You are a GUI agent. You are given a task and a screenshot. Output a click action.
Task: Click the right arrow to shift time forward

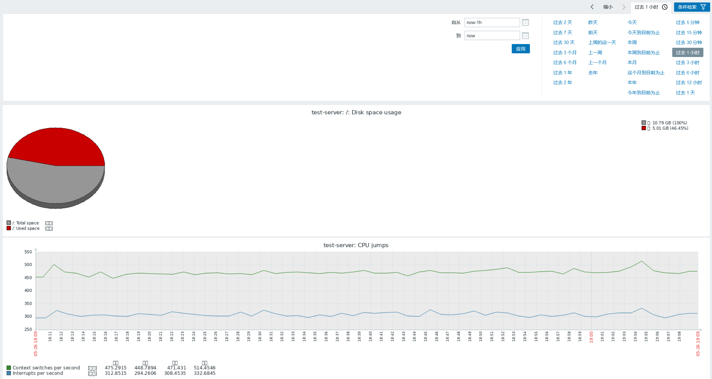click(624, 7)
